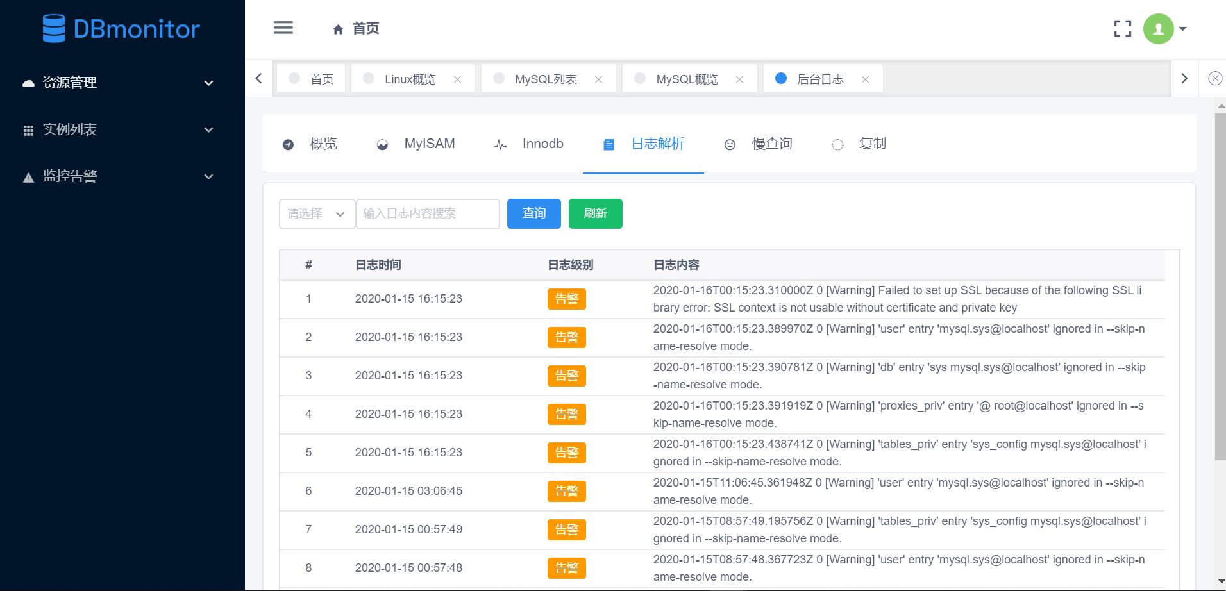Click the DBmonitor database logo

coord(121,29)
